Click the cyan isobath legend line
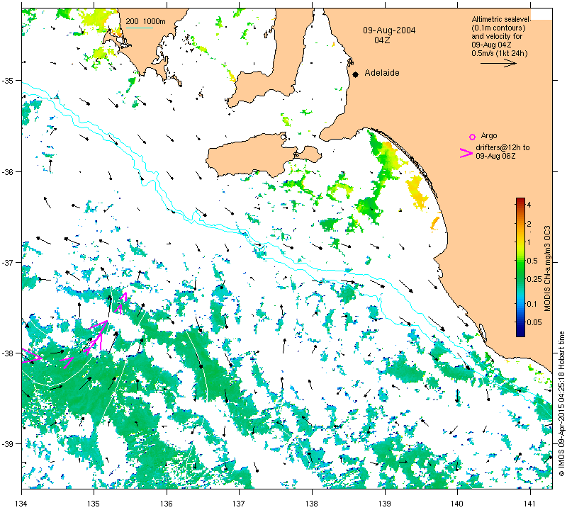The image size is (567, 510). [139, 28]
